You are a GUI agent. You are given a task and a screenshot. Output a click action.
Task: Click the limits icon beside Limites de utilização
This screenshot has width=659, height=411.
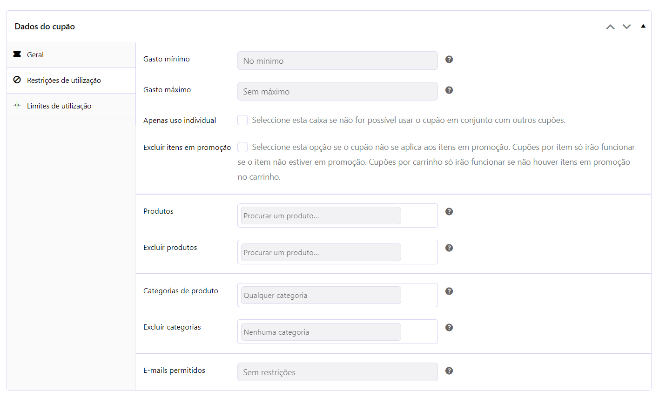click(x=17, y=105)
